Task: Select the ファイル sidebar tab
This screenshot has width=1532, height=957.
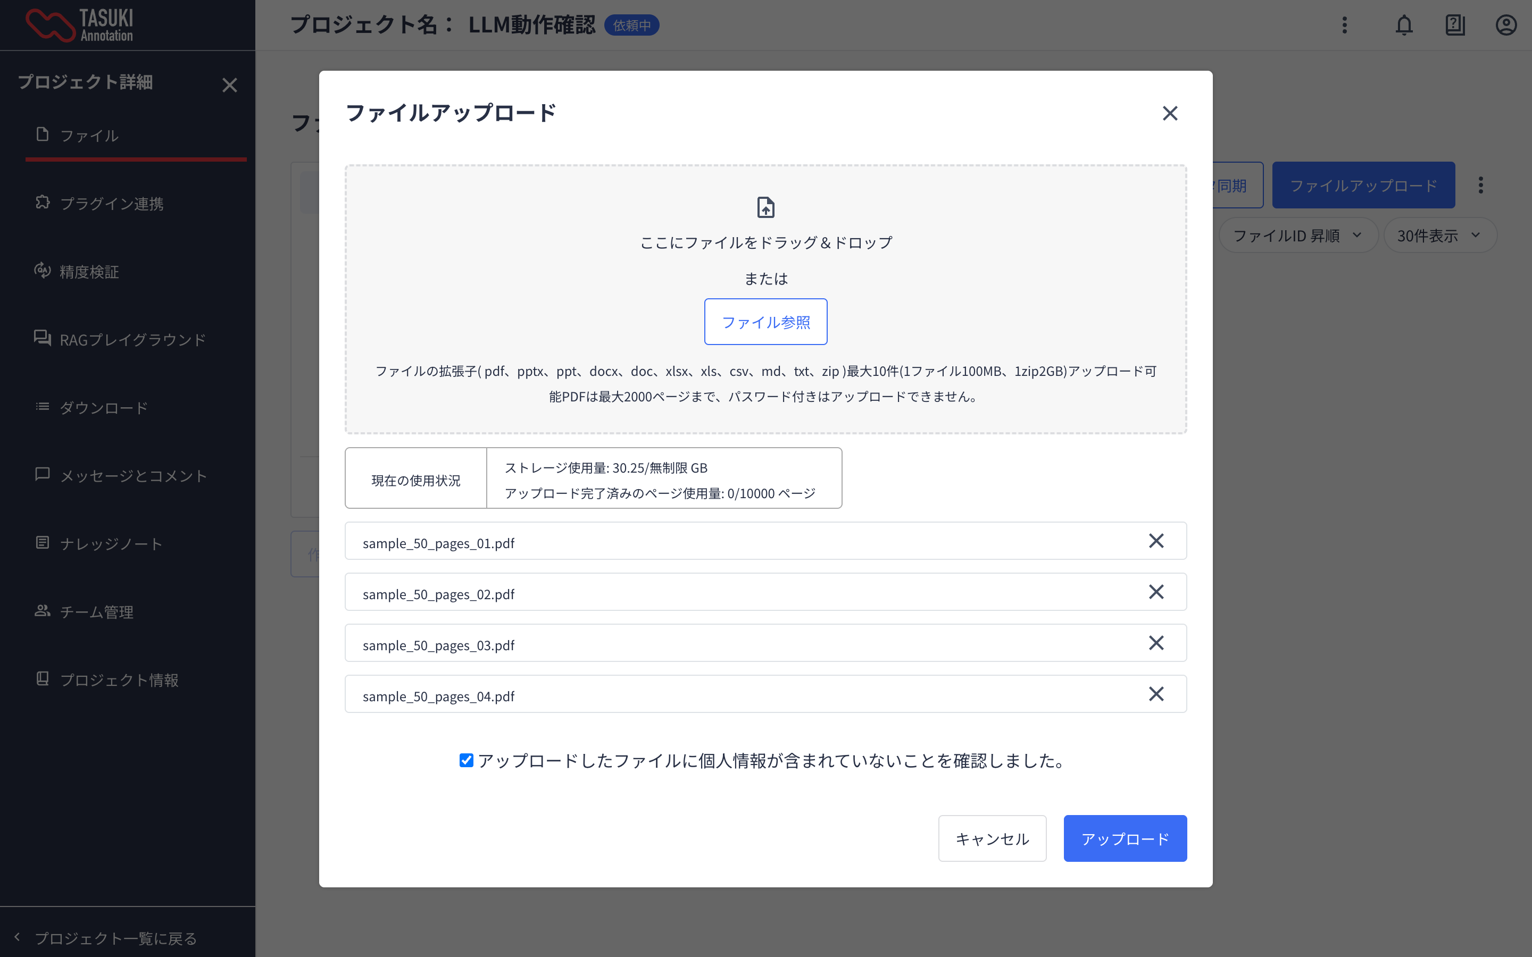Action: (136, 136)
